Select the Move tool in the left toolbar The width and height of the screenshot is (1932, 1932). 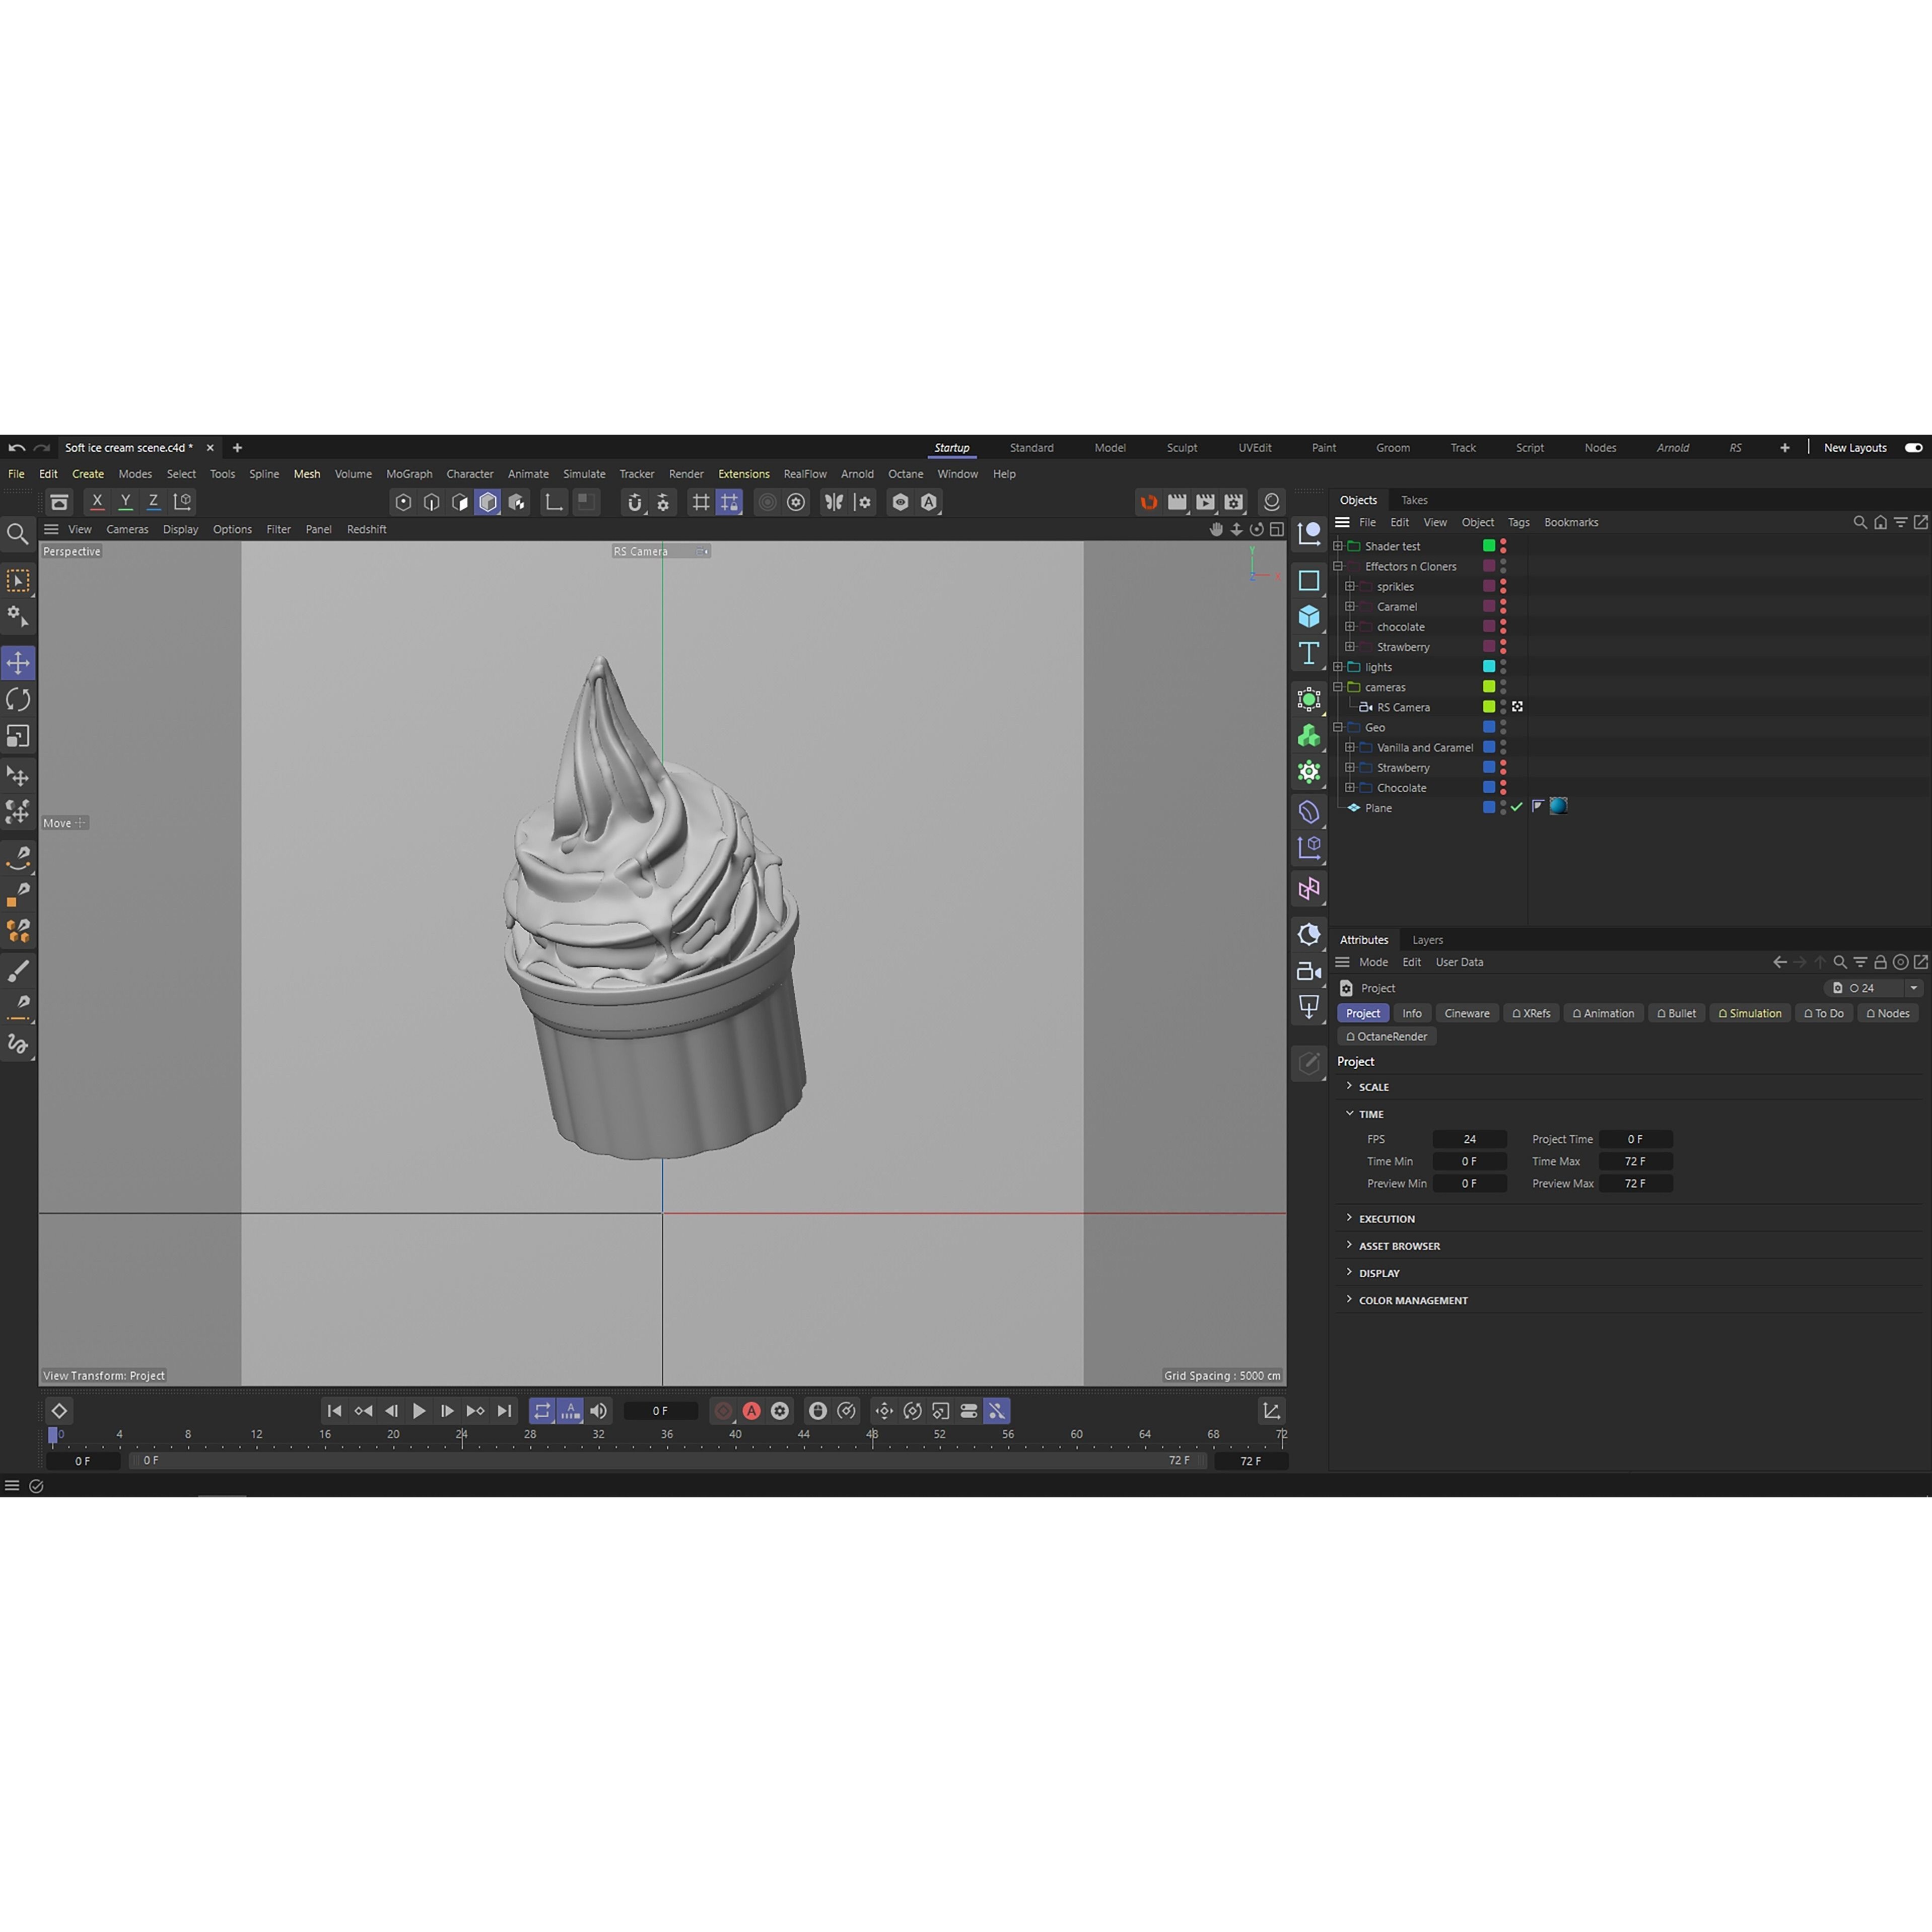pyautogui.click(x=18, y=661)
